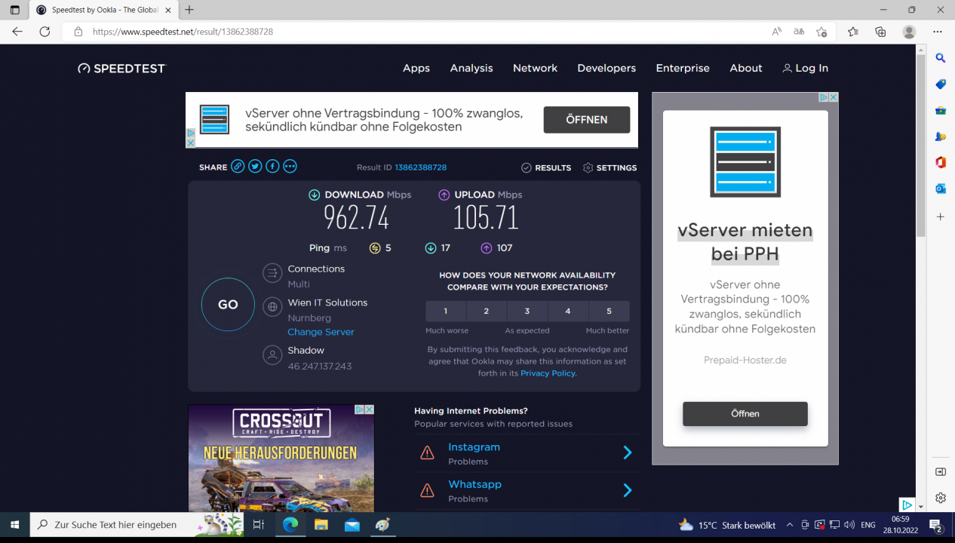Add page to favorites star
955x543 pixels.
pyautogui.click(x=821, y=32)
